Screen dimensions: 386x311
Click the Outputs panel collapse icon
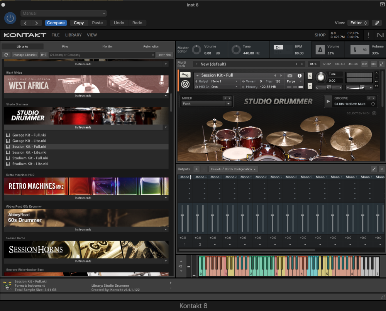374,169
